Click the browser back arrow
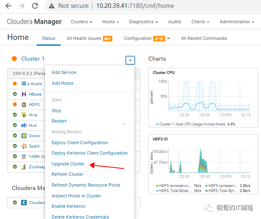Viewport: 261px width, 219px height. coord(8,6)
